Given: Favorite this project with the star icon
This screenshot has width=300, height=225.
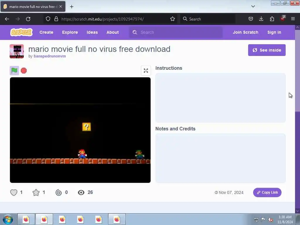Looking at the screenshot, I should 36,192.
